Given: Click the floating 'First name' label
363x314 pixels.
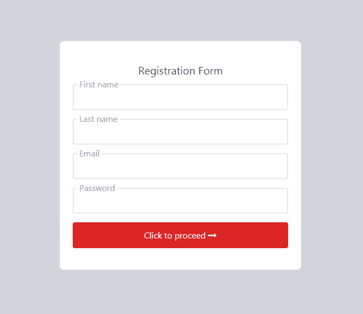Looking at the screenshot, I should tap(99, 85).
